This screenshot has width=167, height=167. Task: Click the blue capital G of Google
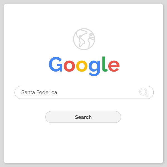tap(56, 64)
